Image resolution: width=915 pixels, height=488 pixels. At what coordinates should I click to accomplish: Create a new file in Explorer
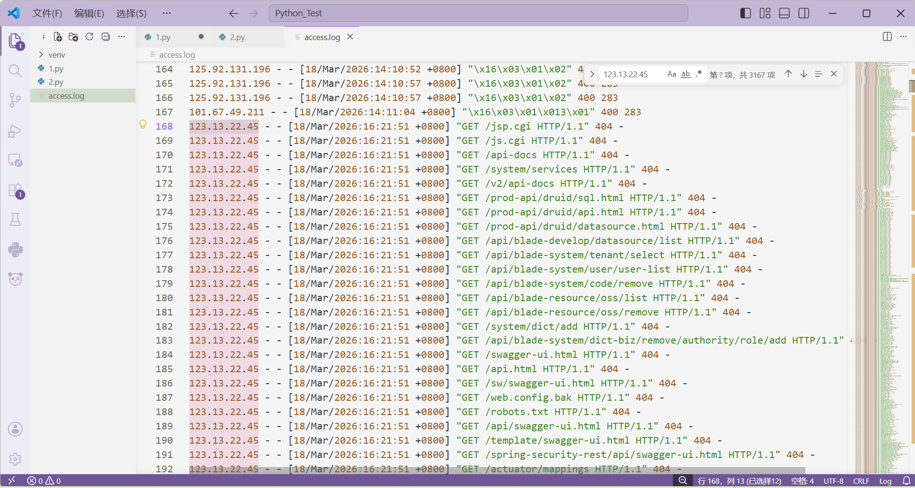[x=58, y=37]
